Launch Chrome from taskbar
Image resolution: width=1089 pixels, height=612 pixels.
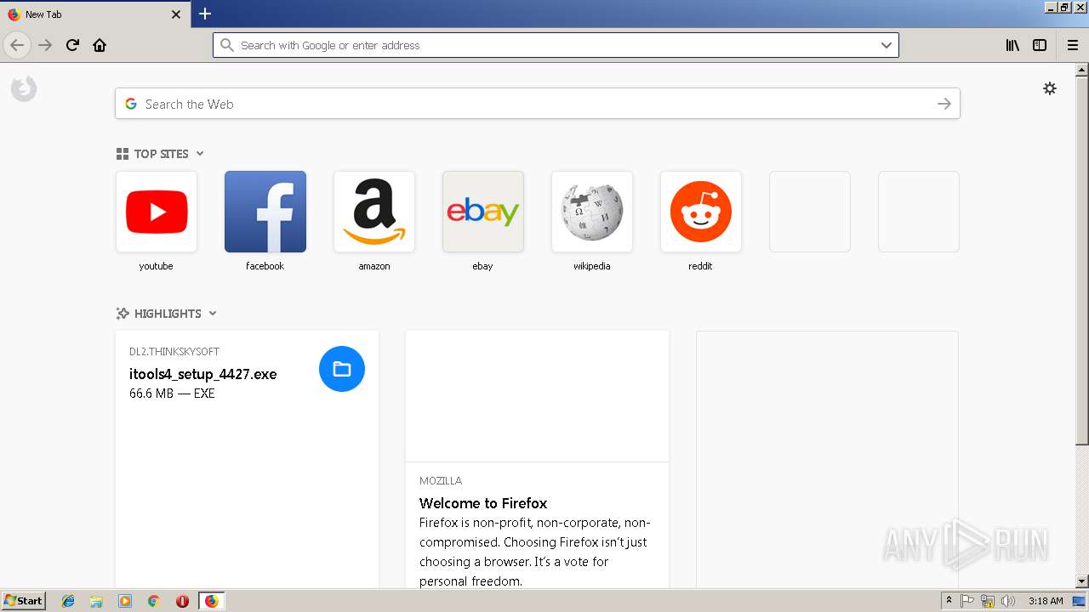tap(154, 601)
